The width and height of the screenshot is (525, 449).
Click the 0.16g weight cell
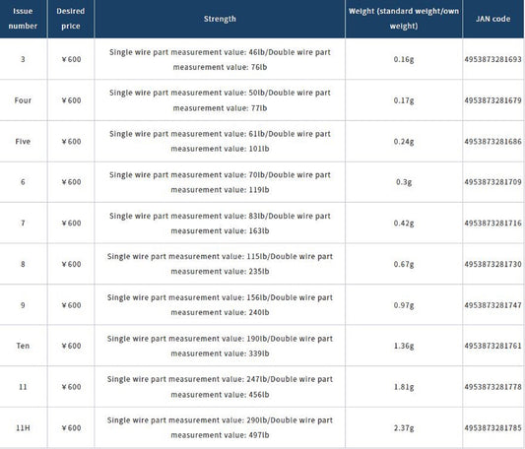click(x=404, y=59)
